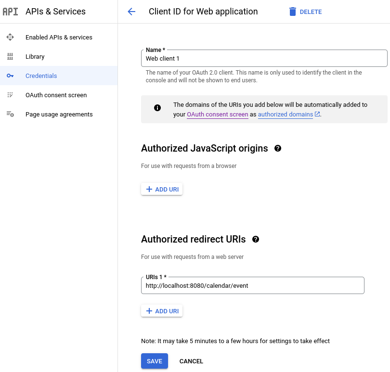
Task: Click the info icon in the notice box
Action: (157, 108)
